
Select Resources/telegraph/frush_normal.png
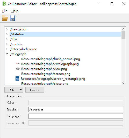[x=51, y=59]
